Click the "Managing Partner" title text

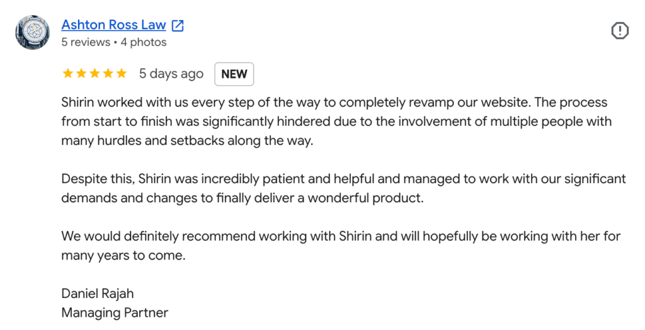click(x=115, y=313)
